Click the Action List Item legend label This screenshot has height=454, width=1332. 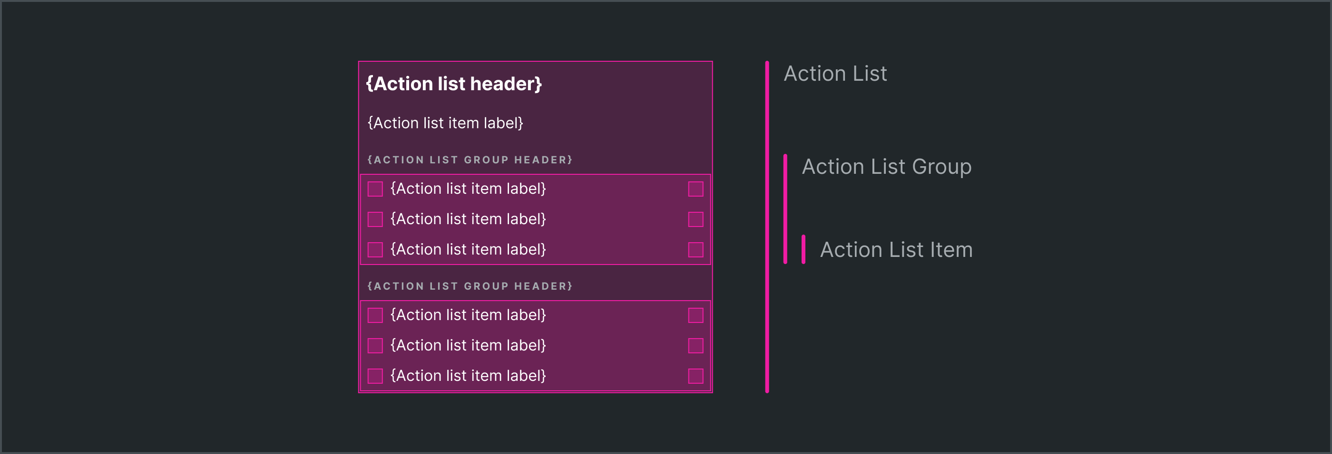tap(896, 250)
